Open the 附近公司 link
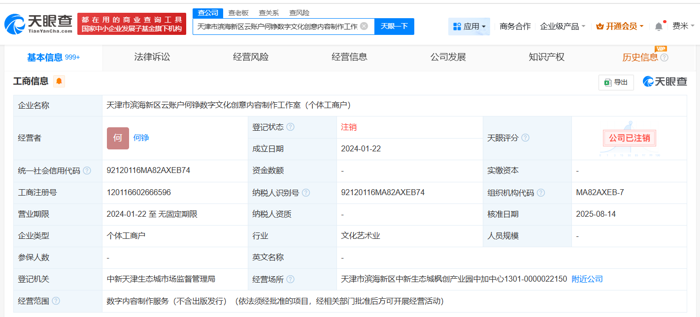This screenshot has width=700, height=317. click(587, 279)
